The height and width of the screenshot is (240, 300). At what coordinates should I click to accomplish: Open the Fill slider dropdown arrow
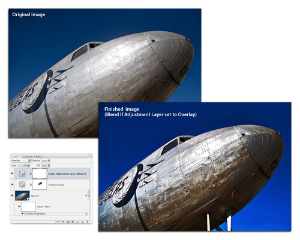click(x=49, y=166)
